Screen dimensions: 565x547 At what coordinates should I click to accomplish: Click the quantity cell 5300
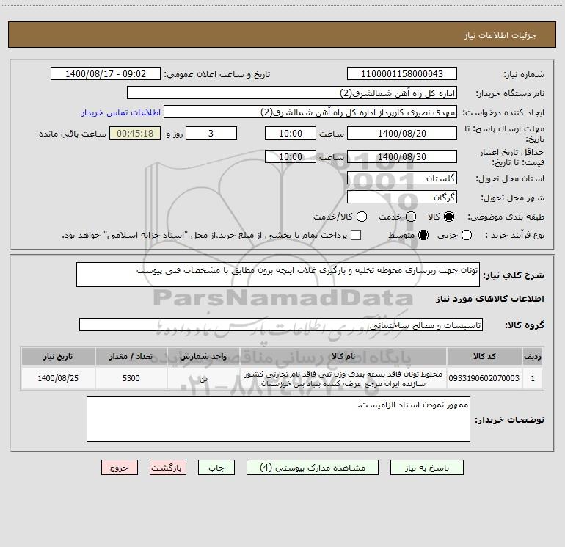click(131, 378)
